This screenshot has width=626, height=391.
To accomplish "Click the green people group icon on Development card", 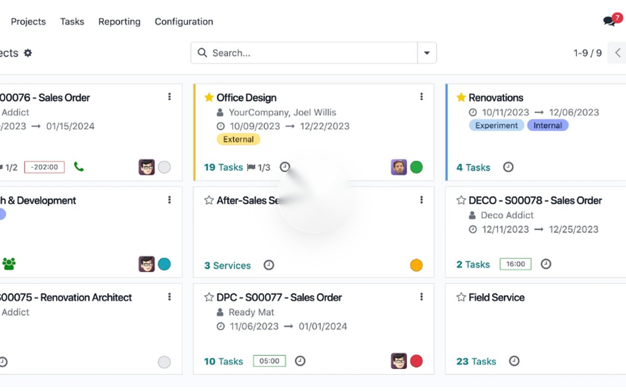I will (9, 264).
